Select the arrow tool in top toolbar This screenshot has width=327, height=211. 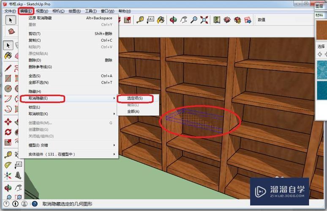[10, 20]
